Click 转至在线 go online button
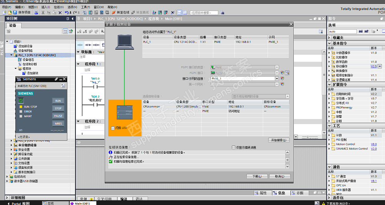 click(x=120, y=13)
